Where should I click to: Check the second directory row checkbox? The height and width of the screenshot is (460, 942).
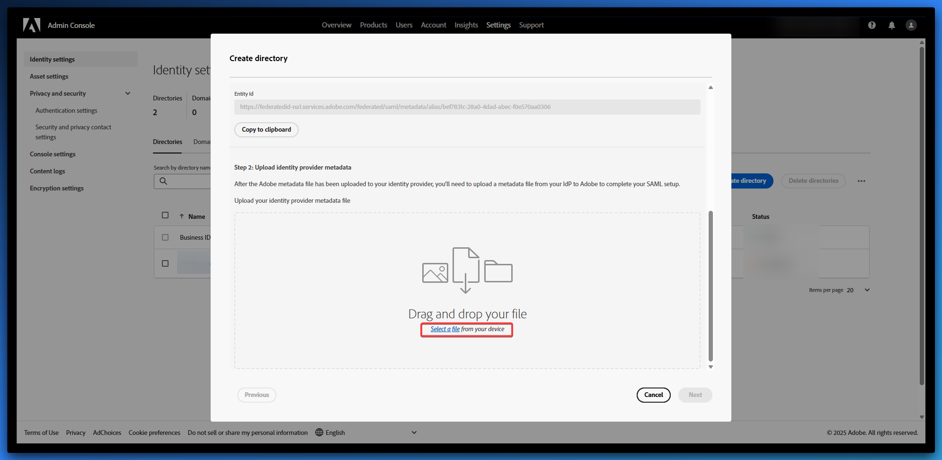coord(165,263)
